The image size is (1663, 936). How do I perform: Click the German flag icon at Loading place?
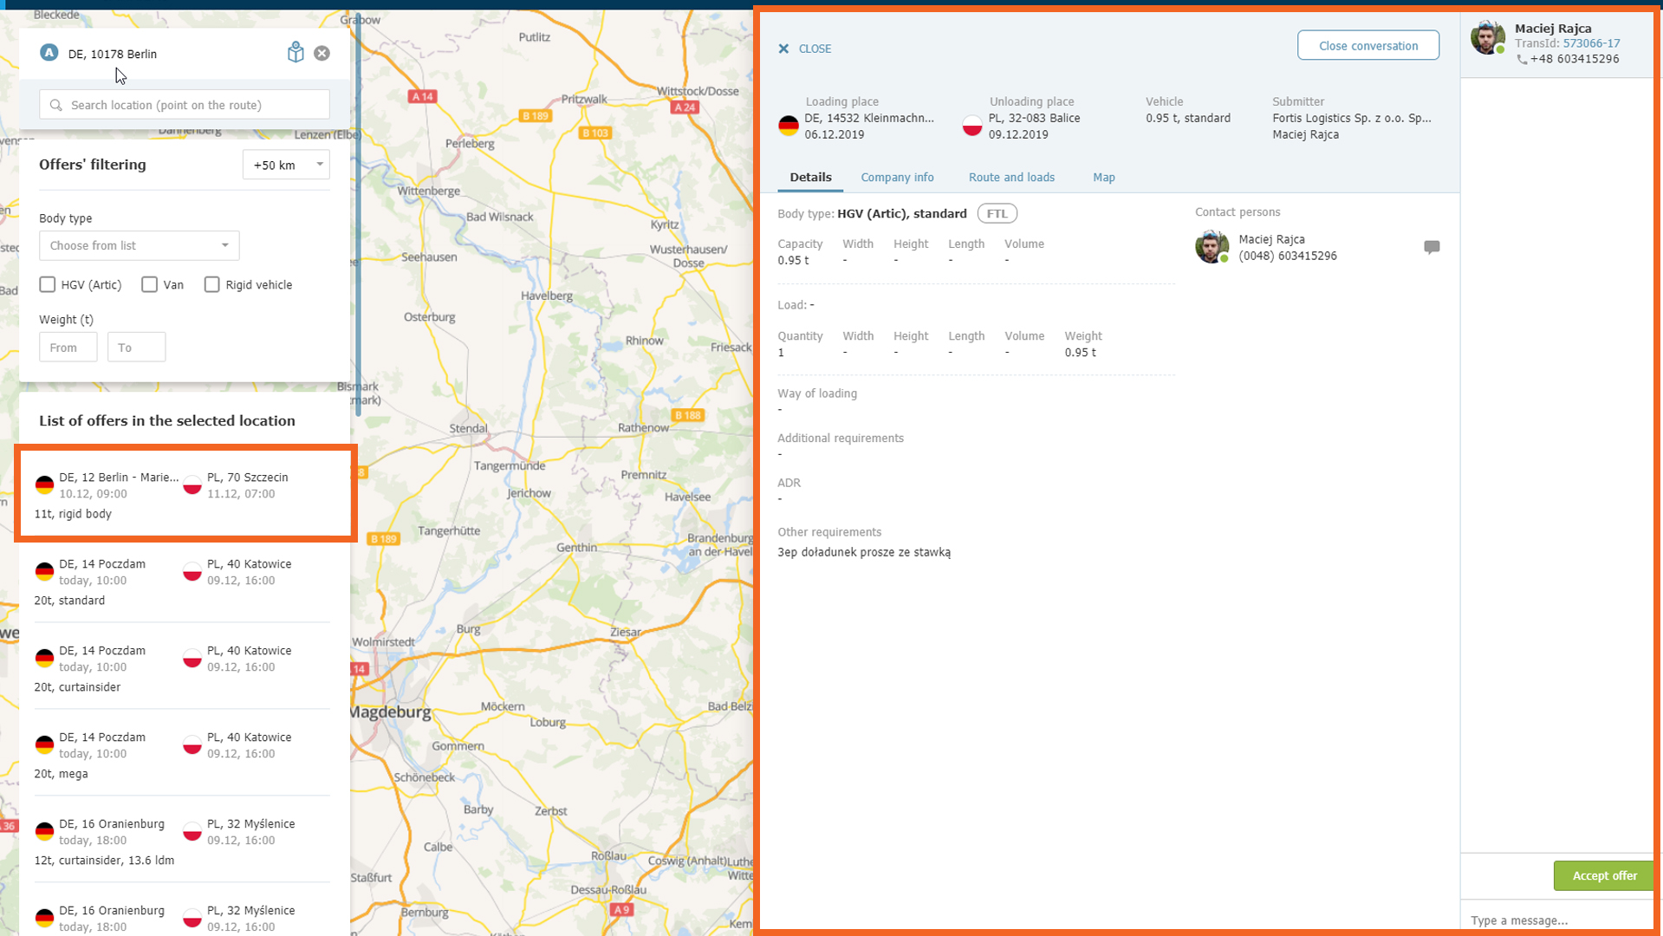(x=788, y=127)
